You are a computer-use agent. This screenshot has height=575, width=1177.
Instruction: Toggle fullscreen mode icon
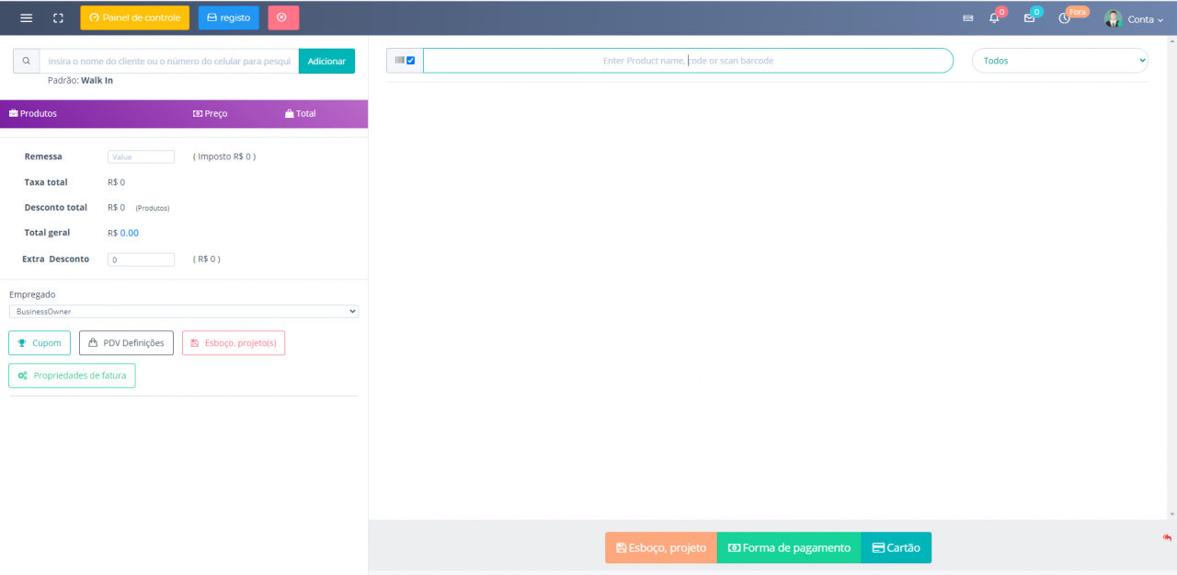click(x=58, y=18)
